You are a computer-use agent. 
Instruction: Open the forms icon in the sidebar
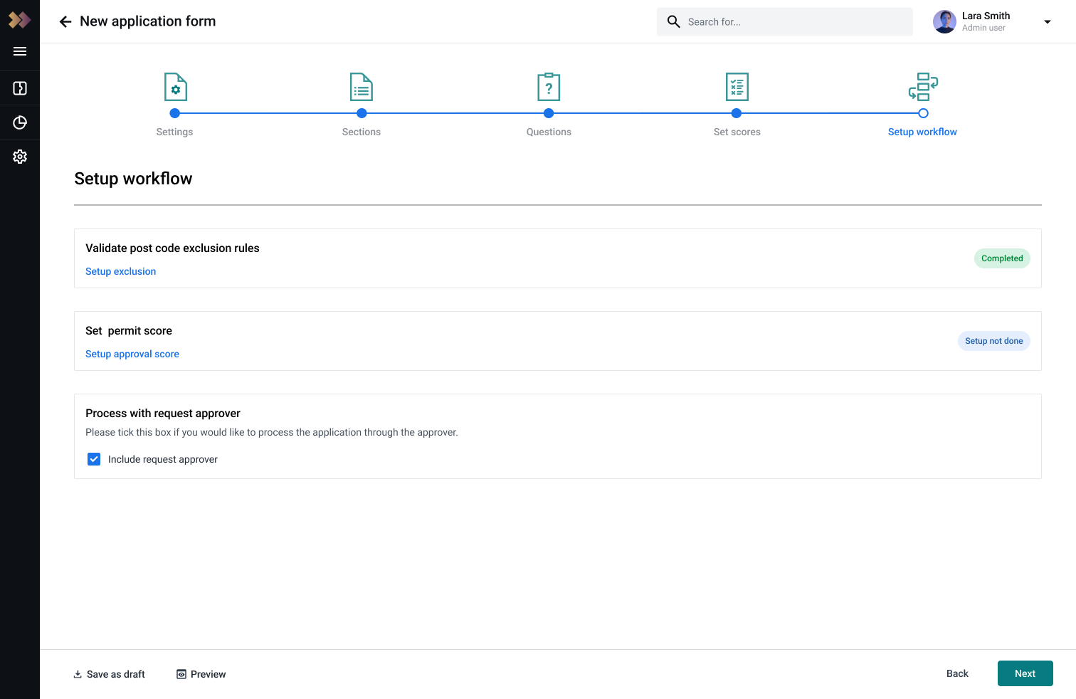tap(20, 88)
